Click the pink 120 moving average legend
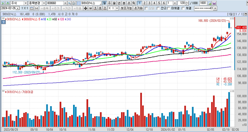 click(x=61, y=19)
